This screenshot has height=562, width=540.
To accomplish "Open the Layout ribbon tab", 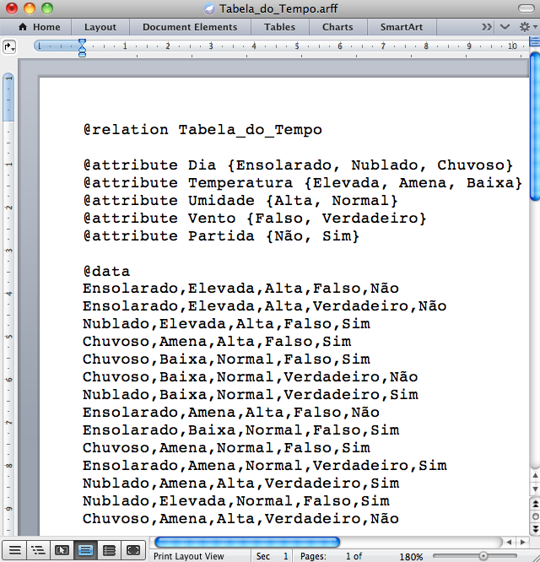I will (100, 27).
